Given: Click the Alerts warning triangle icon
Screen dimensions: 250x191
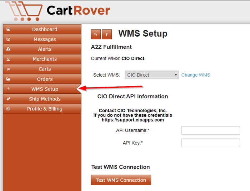Looking at the screenshot, I should tap(8, 49).
